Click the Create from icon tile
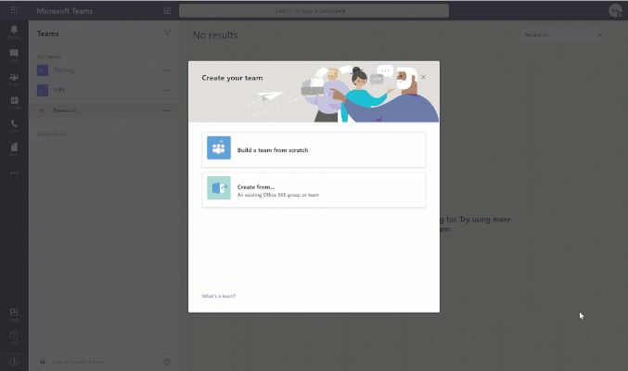Screen dimensions: 628x371 (x=219, y=188)
